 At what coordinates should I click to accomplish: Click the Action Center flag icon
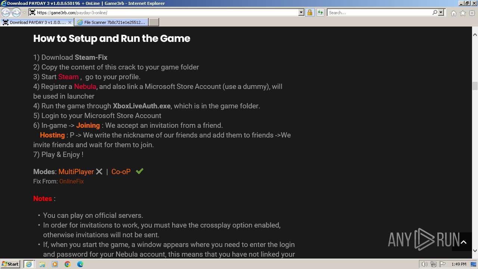coord(442,264)
